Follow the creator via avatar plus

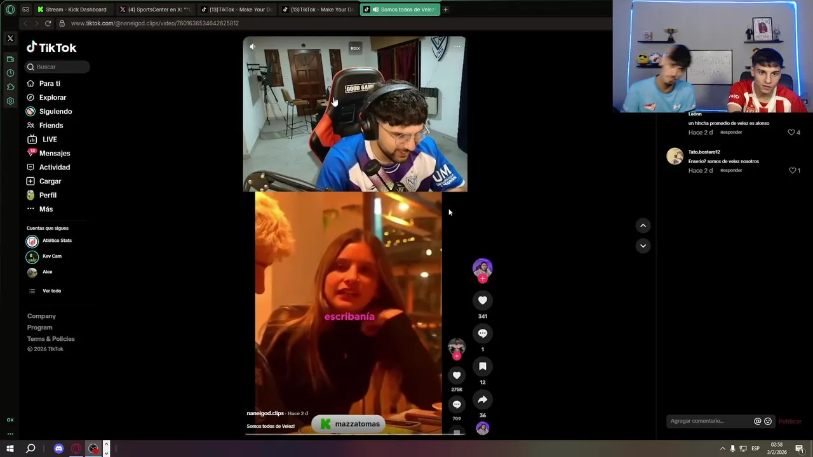coord(483,279)
